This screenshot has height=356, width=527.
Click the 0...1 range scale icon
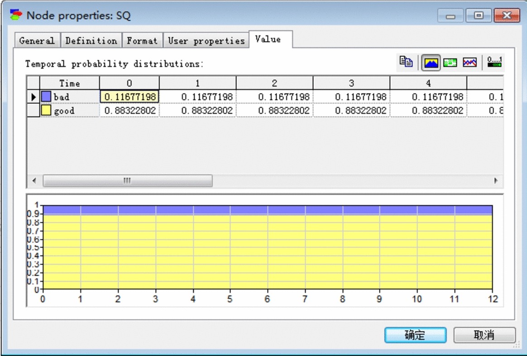coord(494,62)
